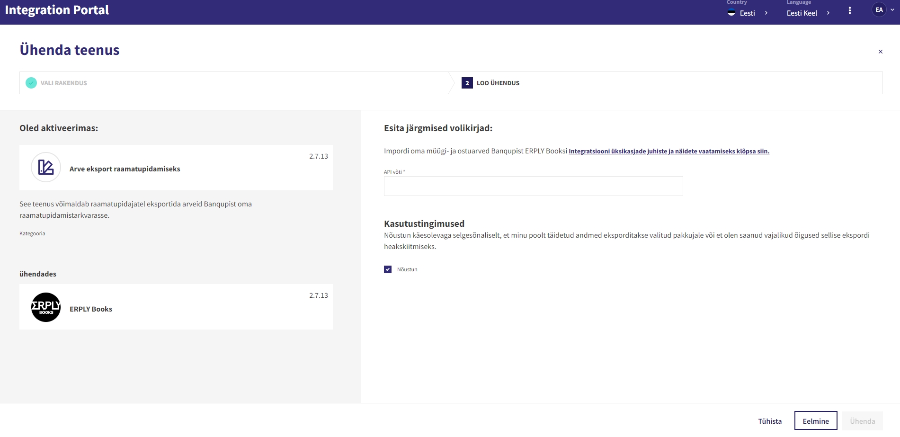Close the Ühenda teenus dialog
This screenshot has height=437, width=900.
pyautogui.click(x=881, y=52)
